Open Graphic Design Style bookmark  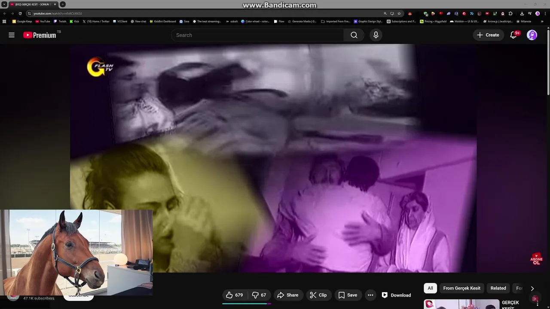(x=368, y=21)
